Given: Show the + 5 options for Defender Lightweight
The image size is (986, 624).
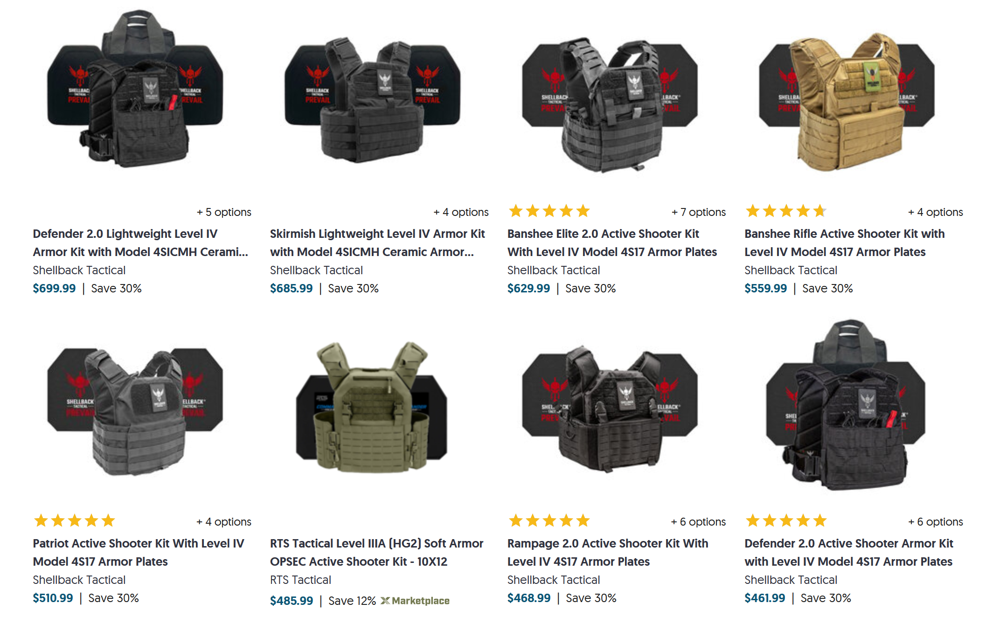Looking at the screenshot, I should (x=224, y=212).
